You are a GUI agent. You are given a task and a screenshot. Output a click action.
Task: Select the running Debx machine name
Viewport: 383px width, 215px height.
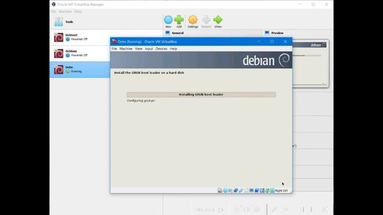click(x=69, y=67)
